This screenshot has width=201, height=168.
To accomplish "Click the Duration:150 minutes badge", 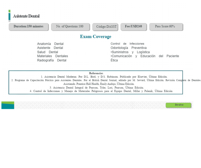I will pyautogui.click(x=29, y=27).
